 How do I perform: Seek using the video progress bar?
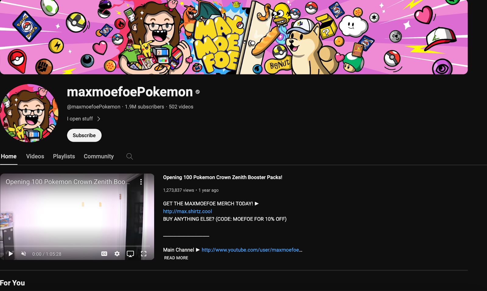pos(77,246)
